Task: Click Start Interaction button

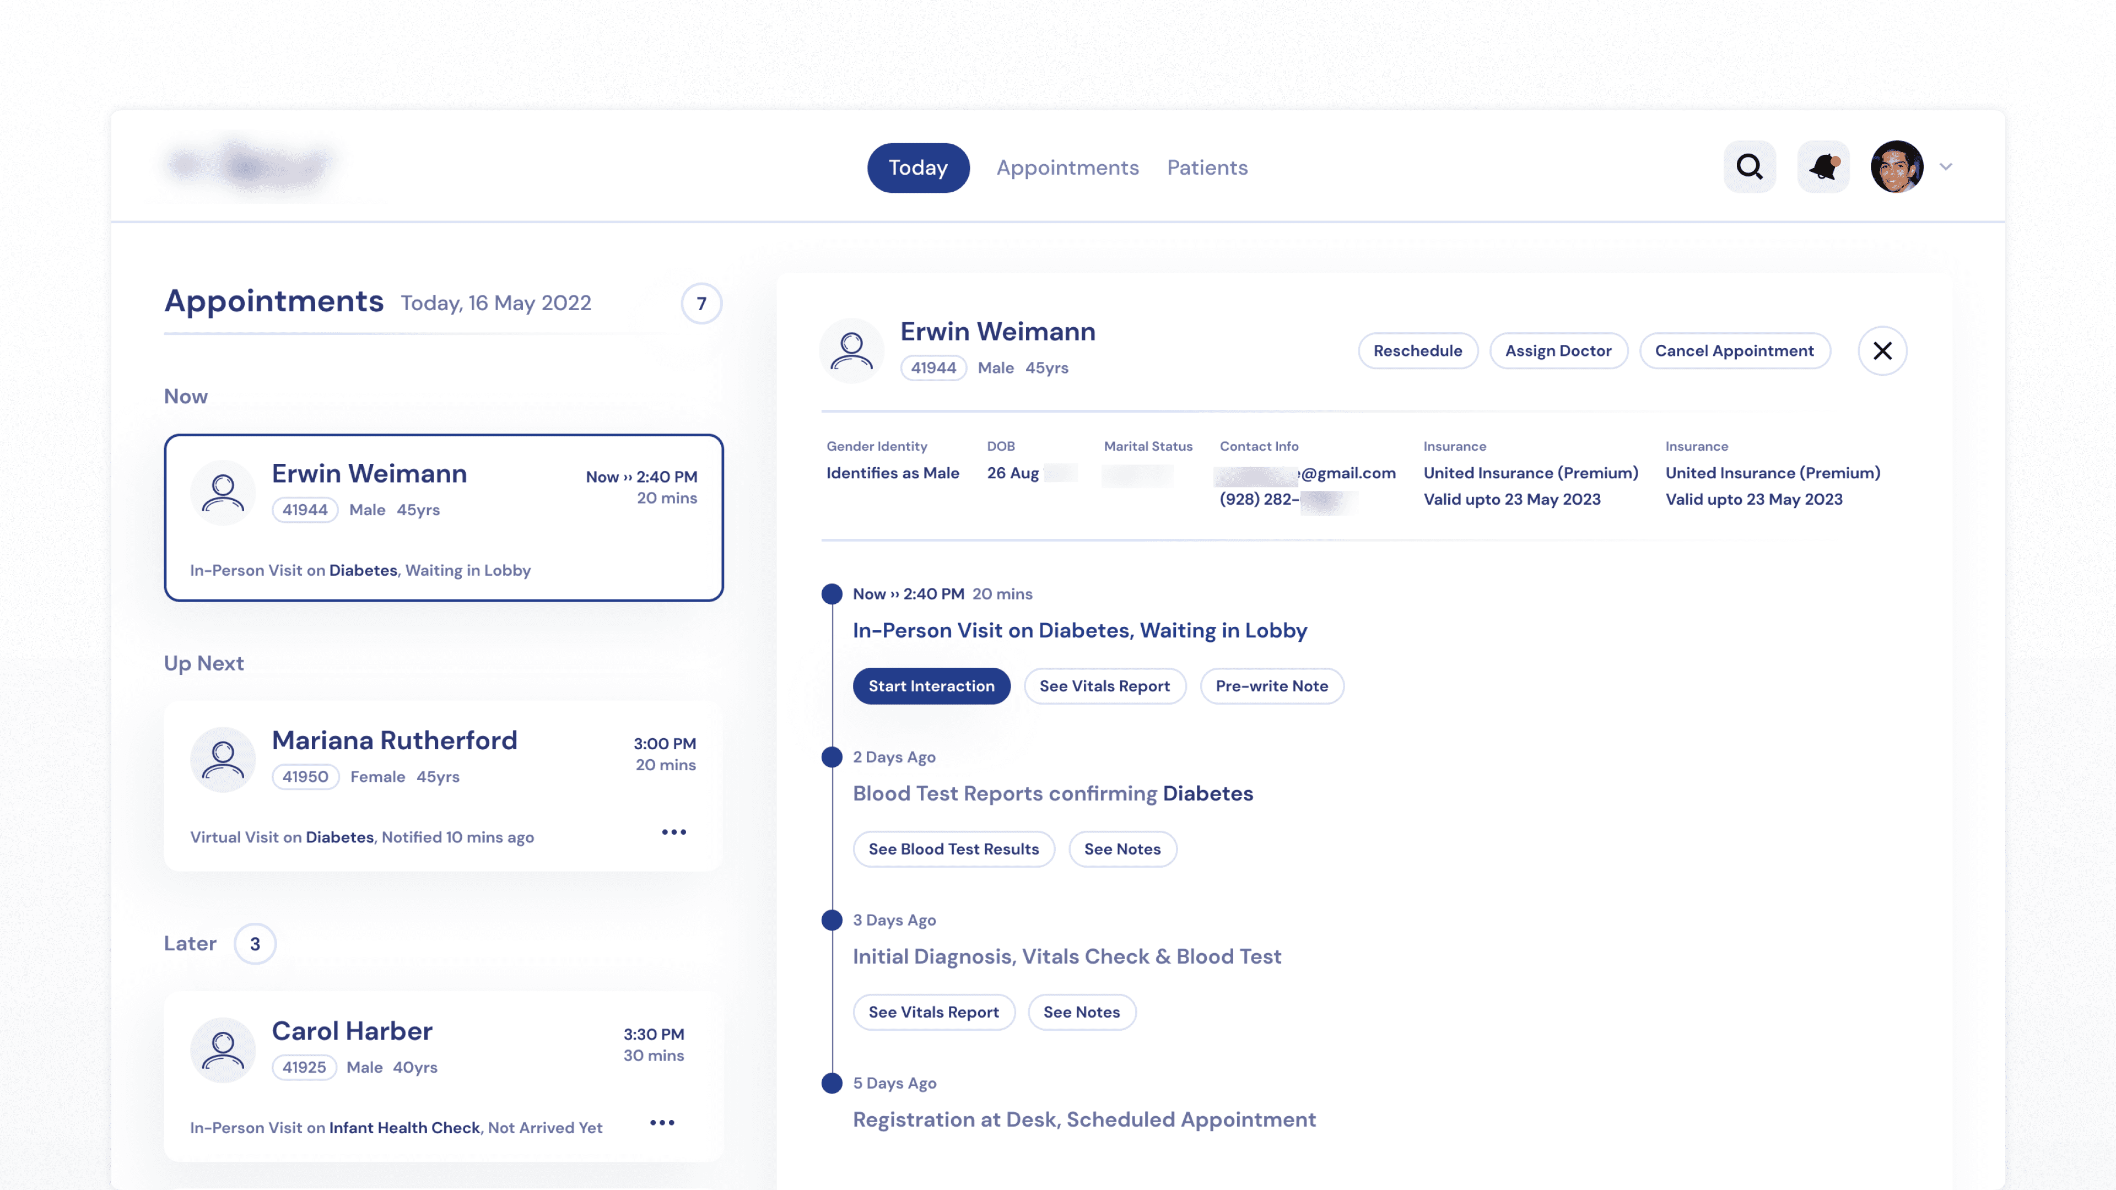Action: (x=931, y=686)
